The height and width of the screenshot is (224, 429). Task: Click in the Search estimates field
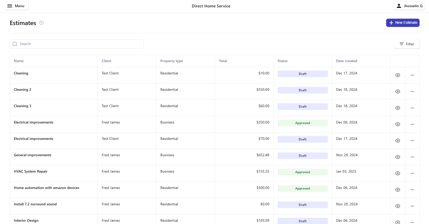pyautogui.click(x=77, y=44)
